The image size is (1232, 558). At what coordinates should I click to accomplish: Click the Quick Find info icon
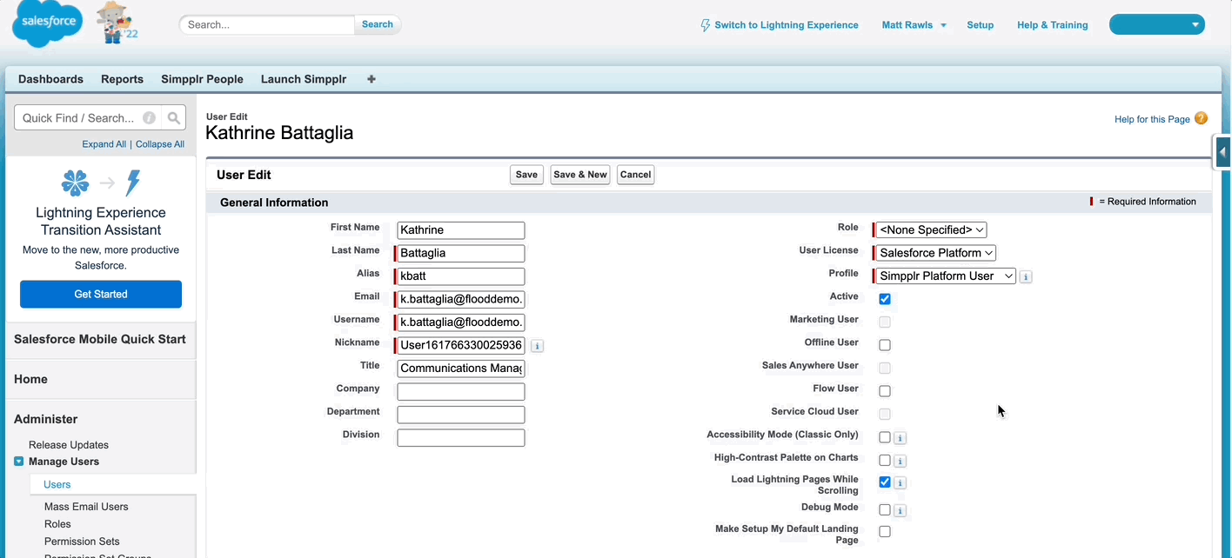point(150,118)
